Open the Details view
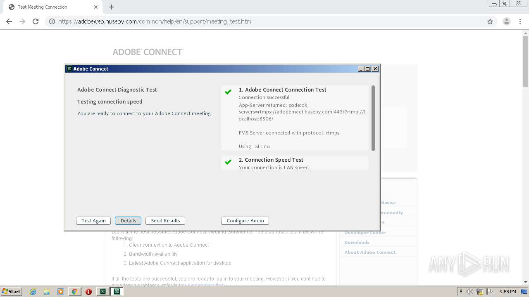 click(x=128, y=221)
